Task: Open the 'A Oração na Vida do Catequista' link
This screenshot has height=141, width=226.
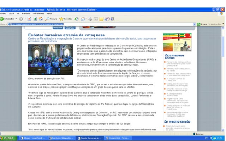Action: coord(176,80)
